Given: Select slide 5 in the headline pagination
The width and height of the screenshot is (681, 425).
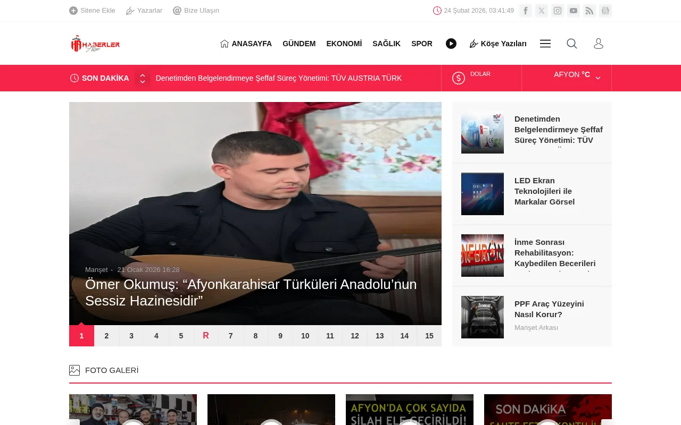Looking at the screenshot, I should [x=181, y=336].
